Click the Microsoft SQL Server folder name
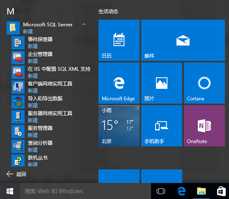The height and width of the screenshot is (199, 229). click(x=48, y=25)
